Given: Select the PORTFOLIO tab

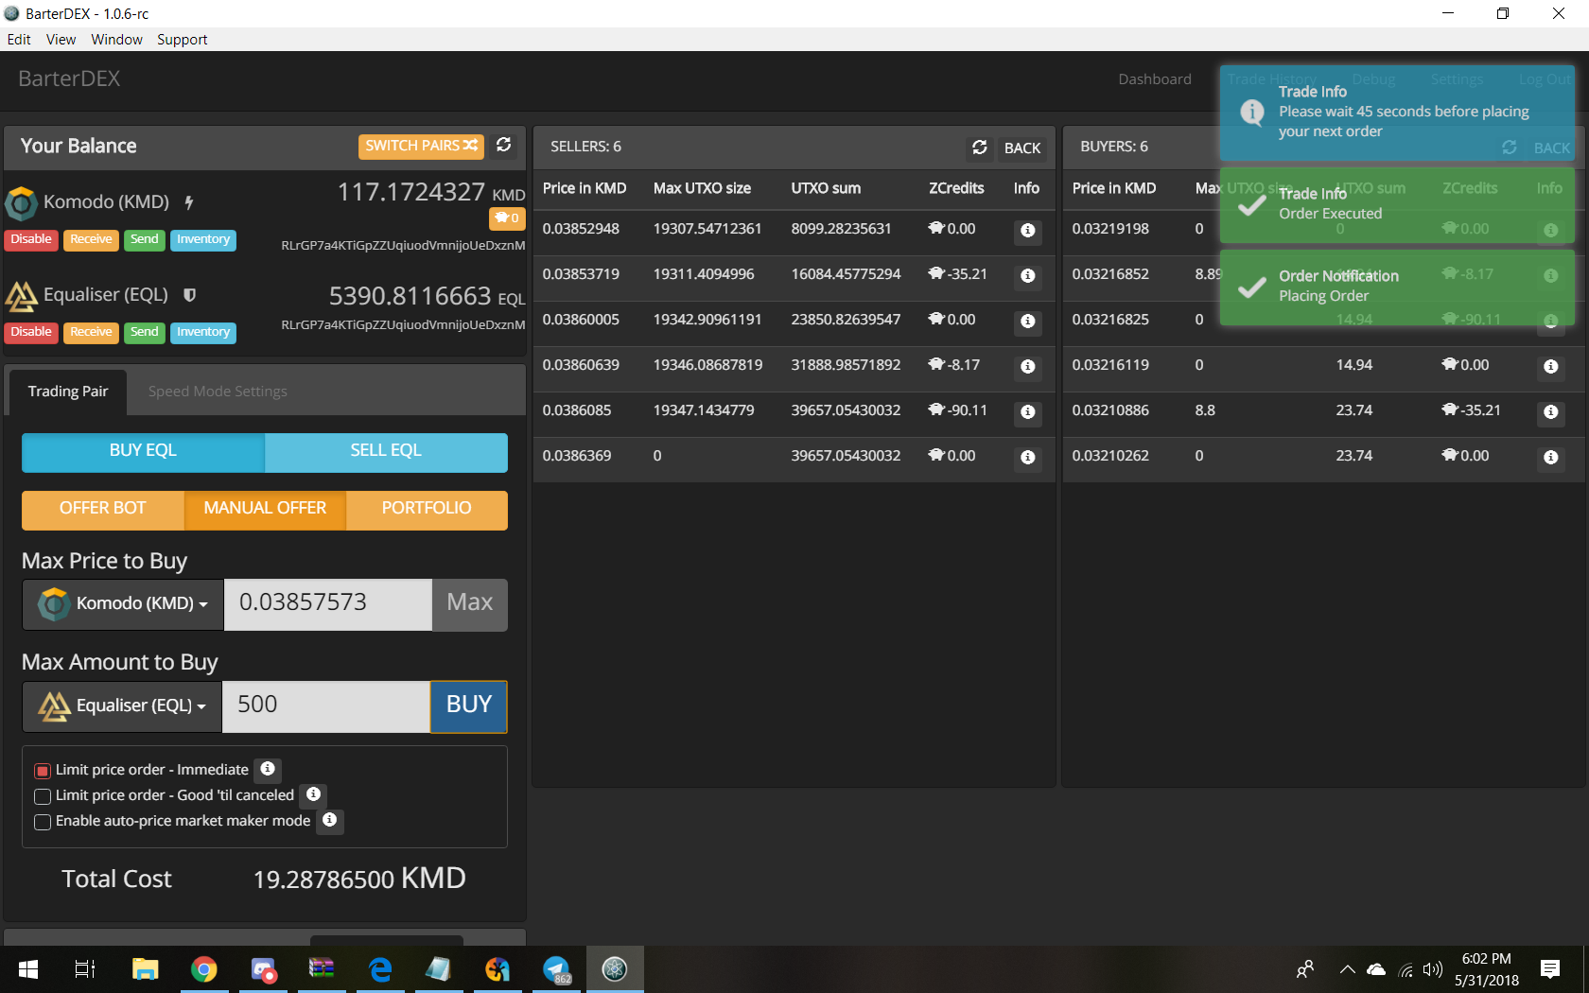Looking at the screenshot, I should (427, 510).
